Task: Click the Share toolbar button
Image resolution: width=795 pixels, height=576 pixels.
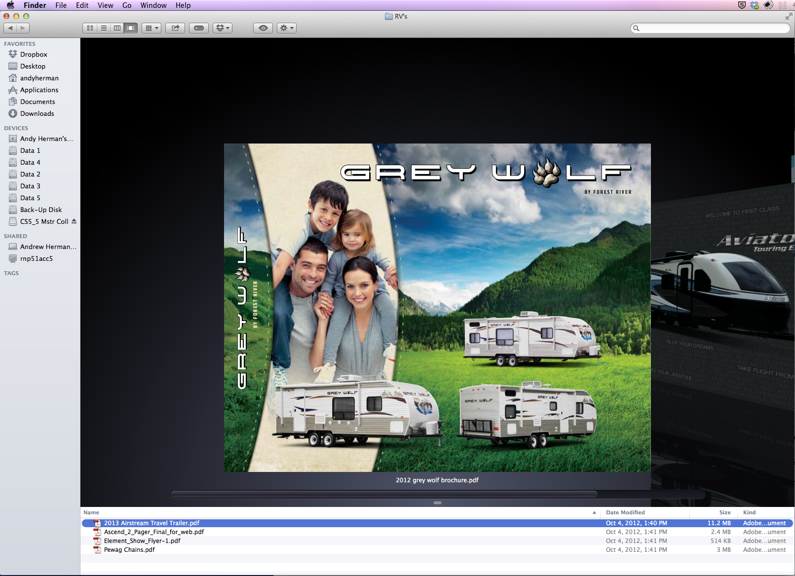Action: click(175, 28)
